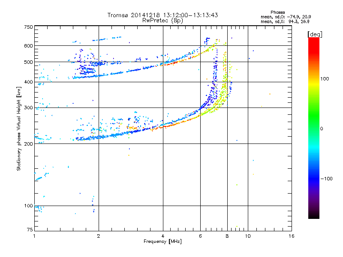The image size is (343, 257).
Task: Click the x-axis label '16'
Action: click(x=292, y=236)
